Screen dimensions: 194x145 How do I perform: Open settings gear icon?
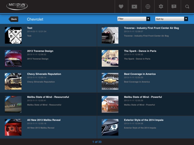click(x=161, y=6)
